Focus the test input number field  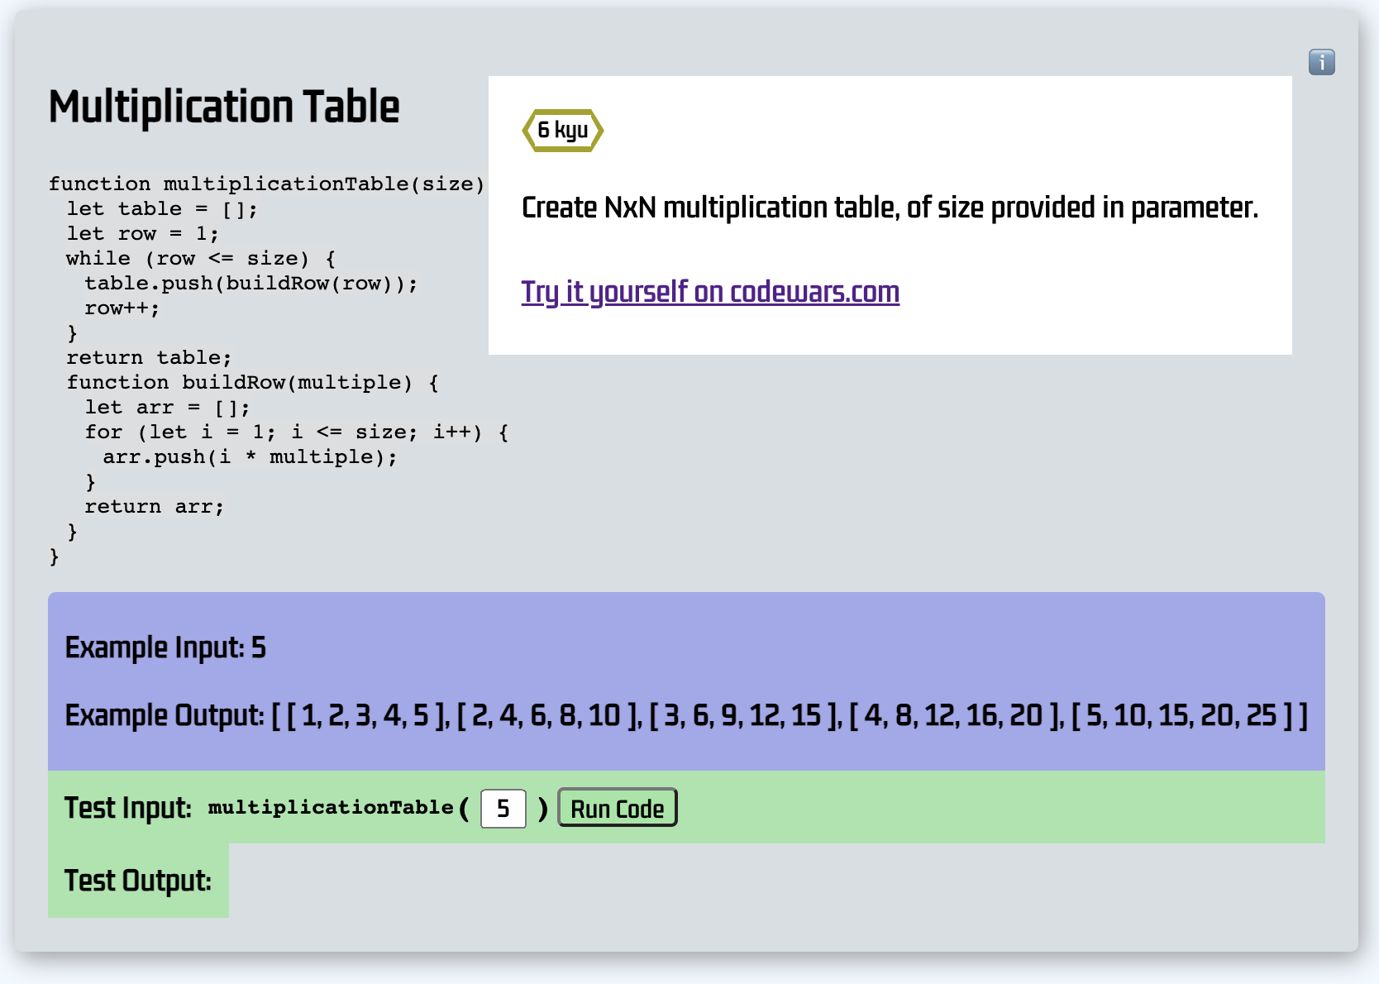point(503,808)
